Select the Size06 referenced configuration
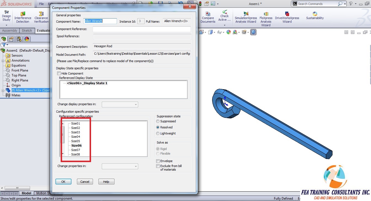371x201 pixels. [76, 146]
